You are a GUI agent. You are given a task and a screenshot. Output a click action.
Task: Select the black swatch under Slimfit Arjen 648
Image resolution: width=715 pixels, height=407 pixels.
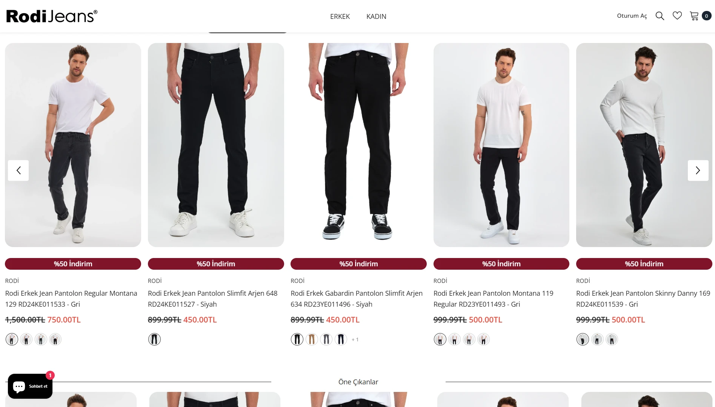coord(154,339)
